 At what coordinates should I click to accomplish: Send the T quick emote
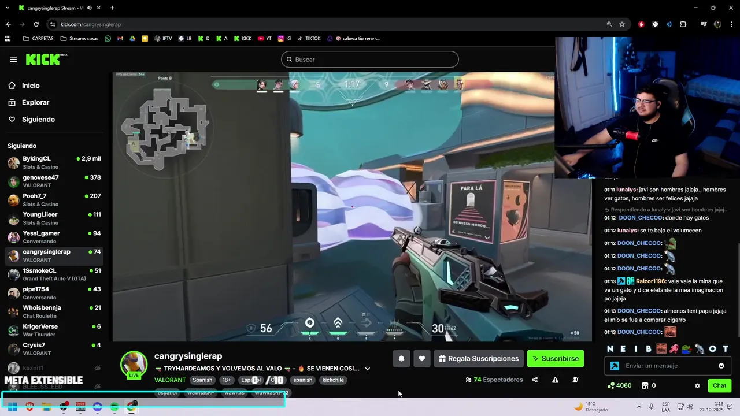(726, 349)
